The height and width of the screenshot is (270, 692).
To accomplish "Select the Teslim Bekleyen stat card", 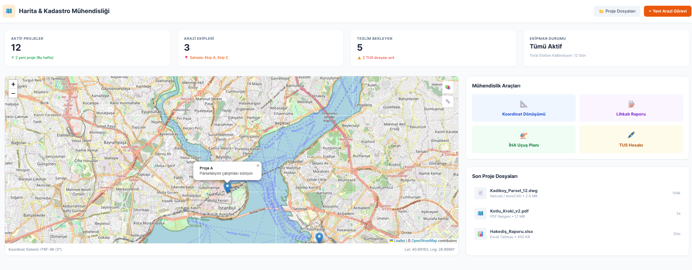I will 433,48.
